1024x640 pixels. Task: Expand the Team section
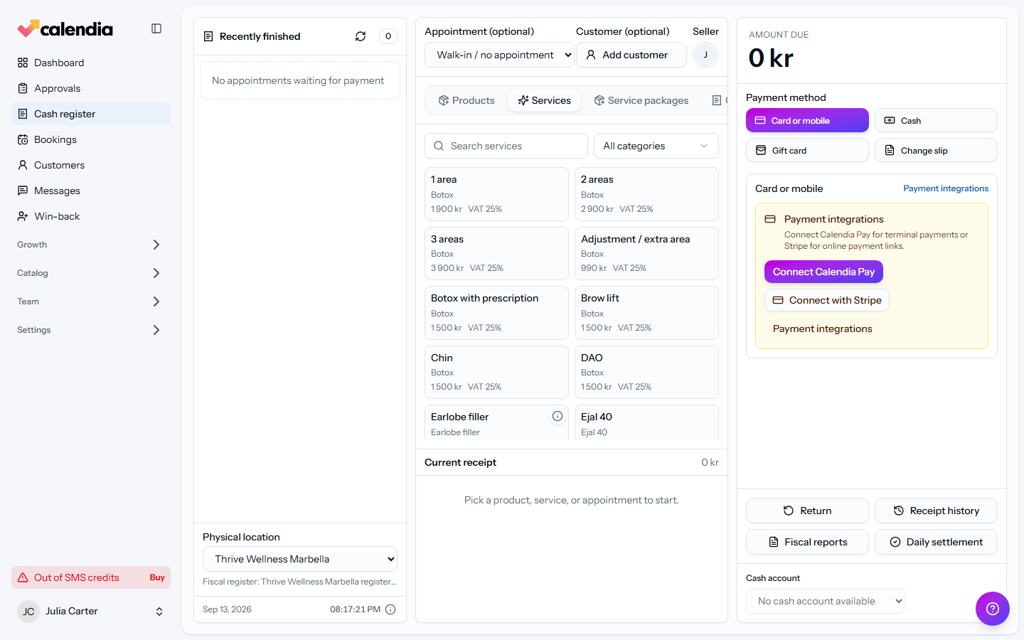pos(91,302)
